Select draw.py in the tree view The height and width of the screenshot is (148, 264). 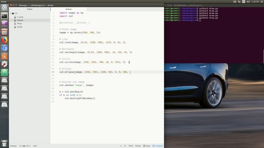pos(20,20)
